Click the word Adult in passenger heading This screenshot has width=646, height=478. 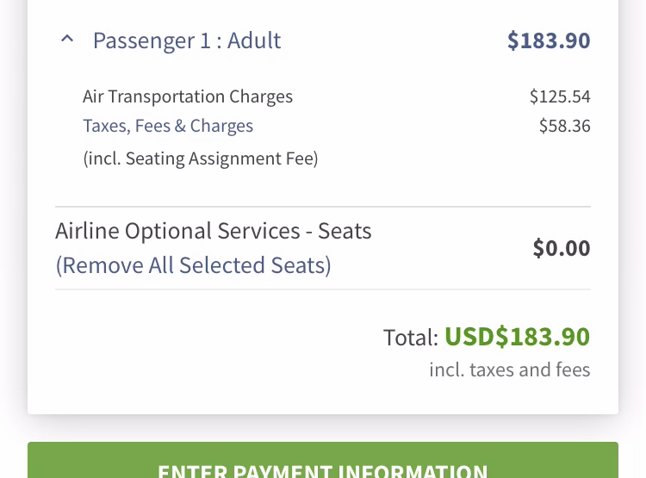[x=254, y=40]
